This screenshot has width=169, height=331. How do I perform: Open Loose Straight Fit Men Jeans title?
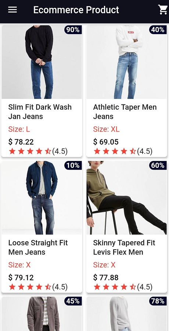[38, 248]
